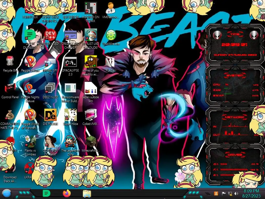
Task: Click left alien head logo in TIME widget
Action: (217, 35)
